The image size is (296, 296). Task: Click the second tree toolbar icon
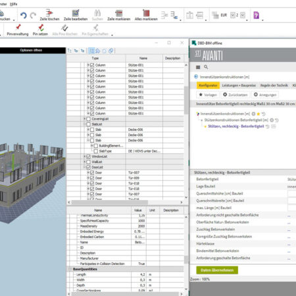click(x=76, y=51)
